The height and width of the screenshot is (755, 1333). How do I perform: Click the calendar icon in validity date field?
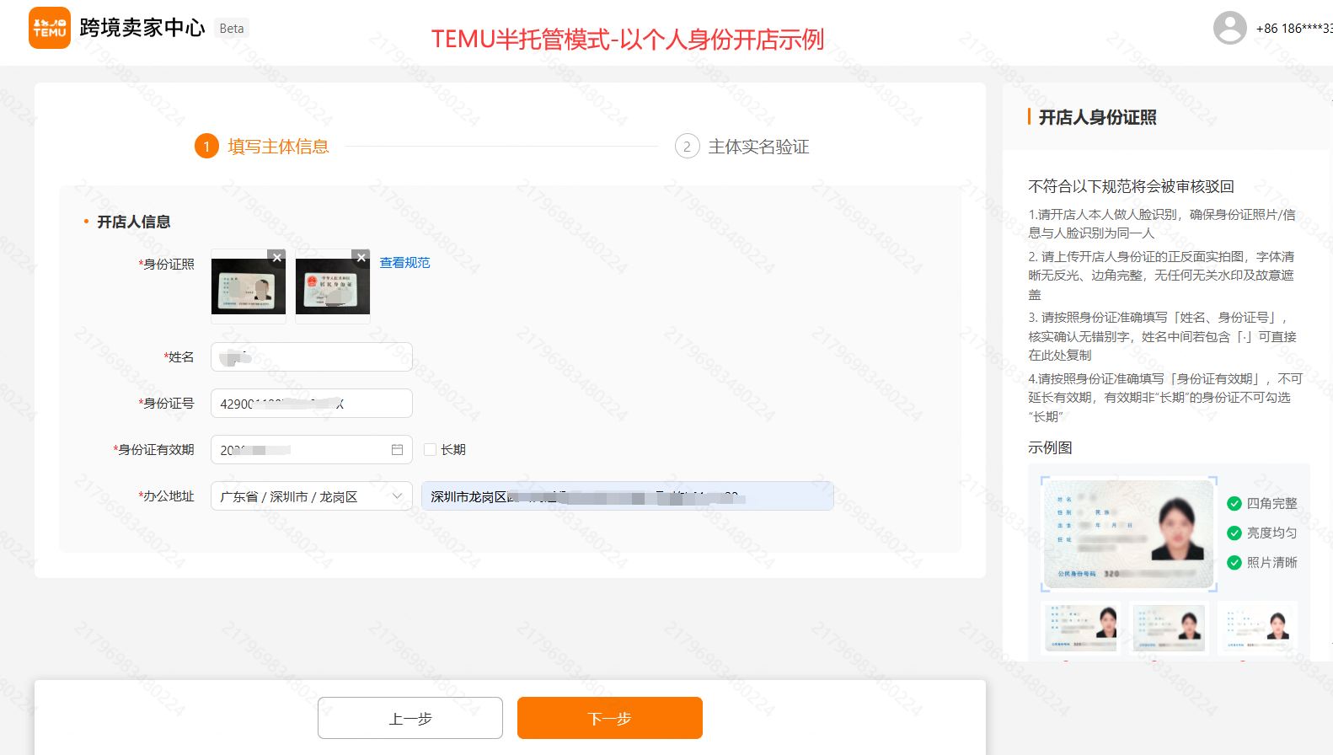(397, 450)
